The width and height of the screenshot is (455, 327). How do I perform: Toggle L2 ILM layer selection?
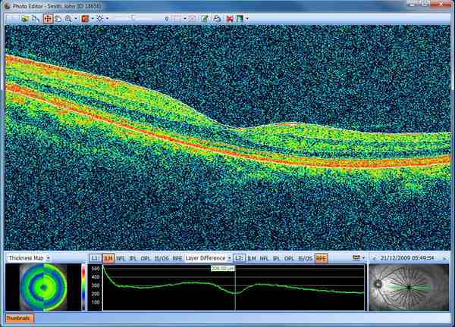click(252, 258)
